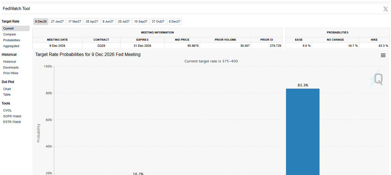Open the ESTR Watch tool link

point(12,122)
